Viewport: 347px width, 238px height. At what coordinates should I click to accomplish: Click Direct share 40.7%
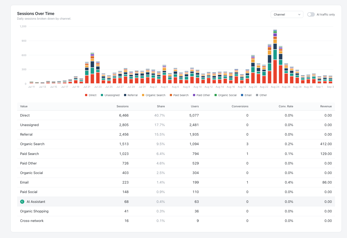(x=159, y=115)
